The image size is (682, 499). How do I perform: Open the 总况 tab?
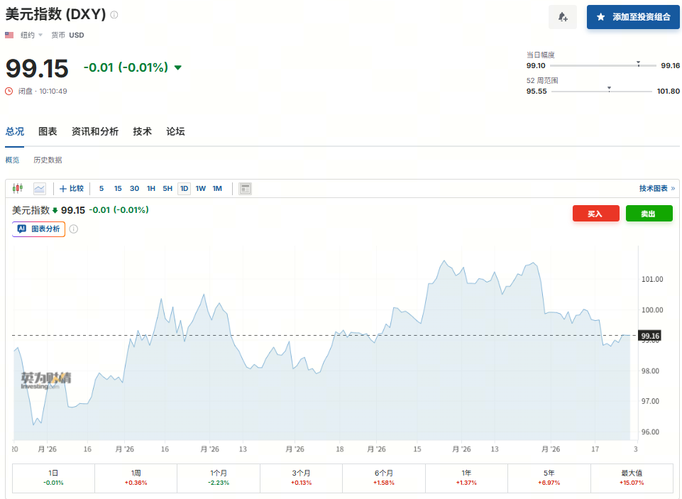coord(15,131)
